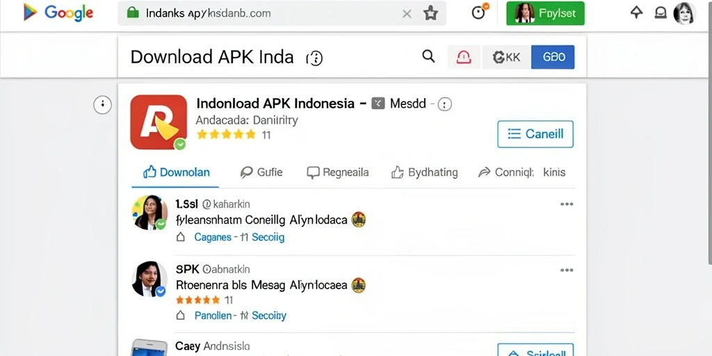Click the partly visible button in Caey row

(535, 350)
